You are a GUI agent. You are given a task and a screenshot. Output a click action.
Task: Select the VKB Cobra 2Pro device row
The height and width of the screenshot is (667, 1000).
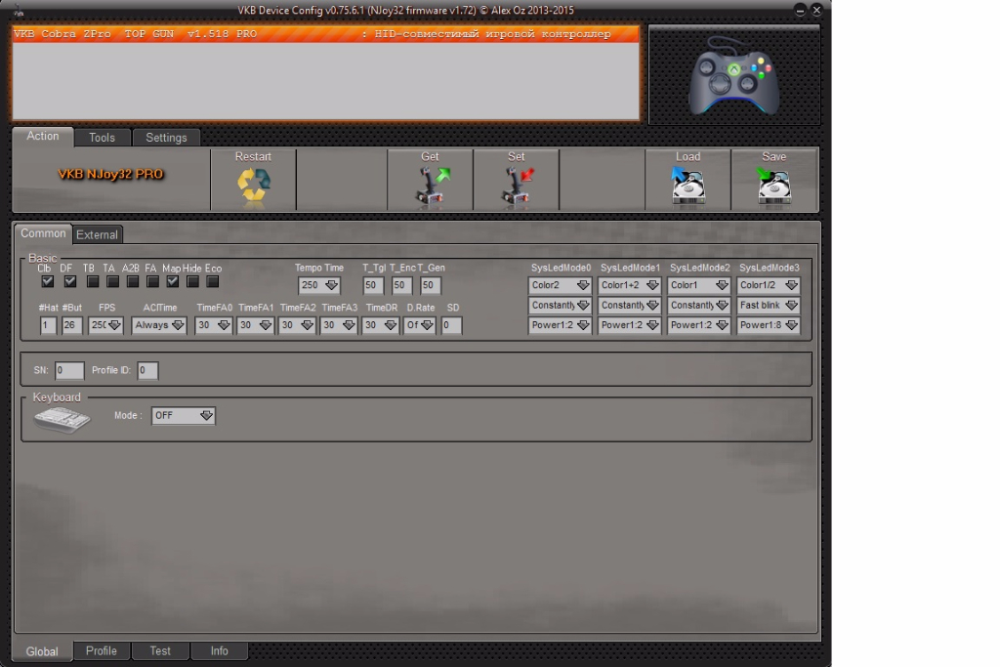point(325,34)
